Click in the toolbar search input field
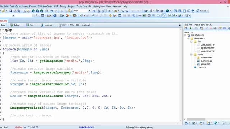This screenshot has height=129, width=230. click(80, 11)
